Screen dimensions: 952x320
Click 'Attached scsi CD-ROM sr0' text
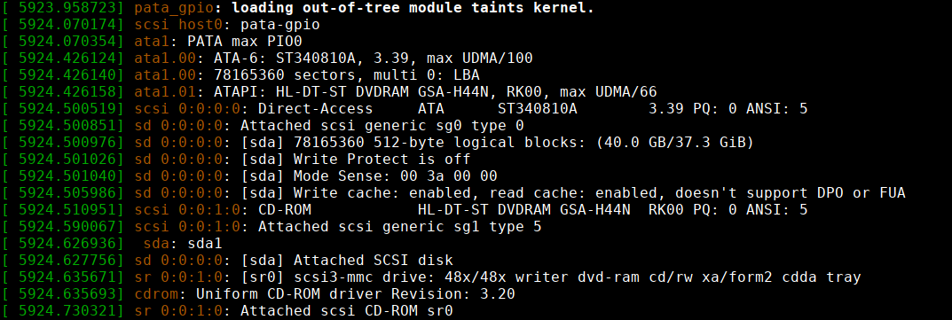pos(346,311)
